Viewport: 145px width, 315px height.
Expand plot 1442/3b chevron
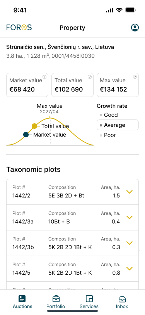(130, 243)
